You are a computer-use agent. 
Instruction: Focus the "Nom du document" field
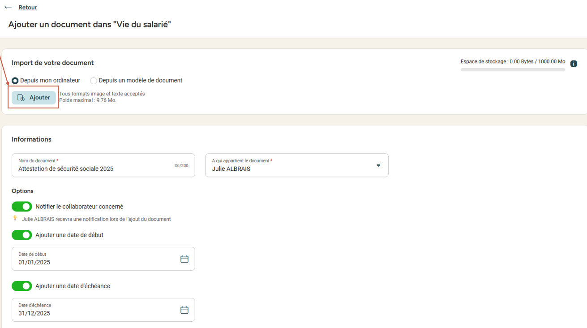94,168
